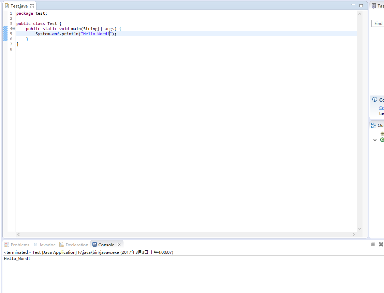Viewport: 384px width, 293px height.
Task: Select the package item icon in Outline
Action: pos(382,134)
